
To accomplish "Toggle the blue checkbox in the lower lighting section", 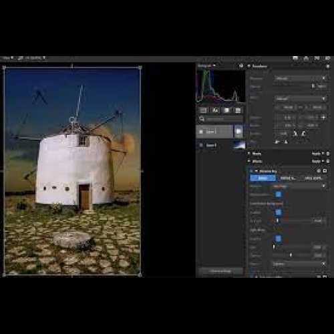I will pos(278,238).
